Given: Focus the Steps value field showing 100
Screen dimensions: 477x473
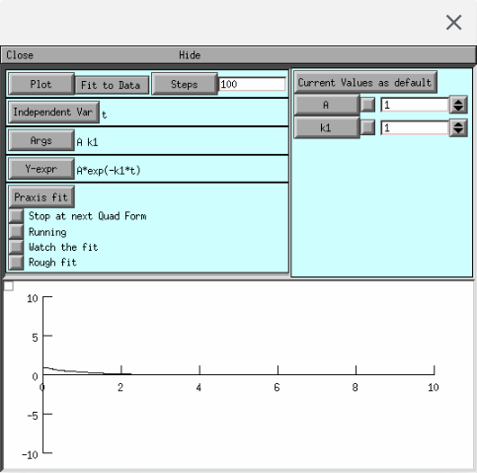Looking at the screenshot, I should pos(252,84).
